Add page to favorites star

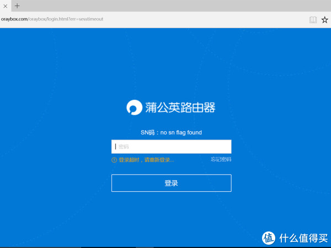[x=325, y=20]
